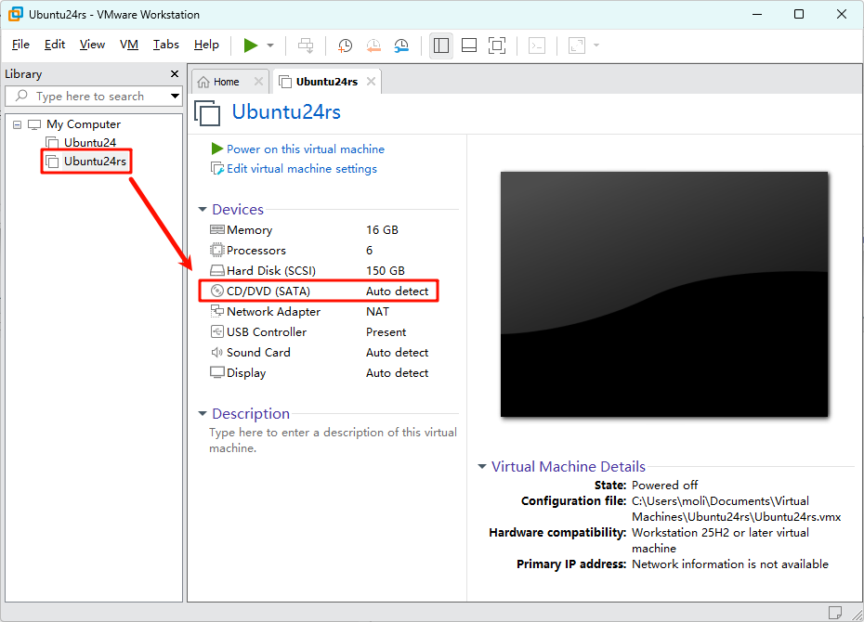Click the Revert to snapshot icon

pyautogui.click(x=373, y=45)
